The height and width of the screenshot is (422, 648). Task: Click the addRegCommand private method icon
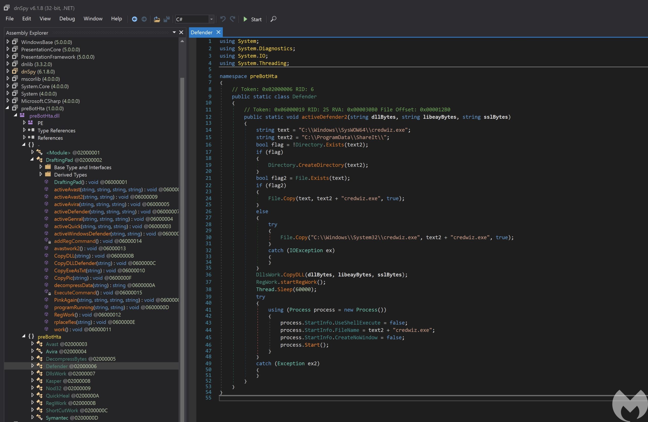tap(47, 241)
